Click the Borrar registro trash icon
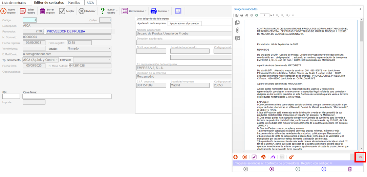The width and height of the screenshot is (367, 177). click(x=43, y=11)
